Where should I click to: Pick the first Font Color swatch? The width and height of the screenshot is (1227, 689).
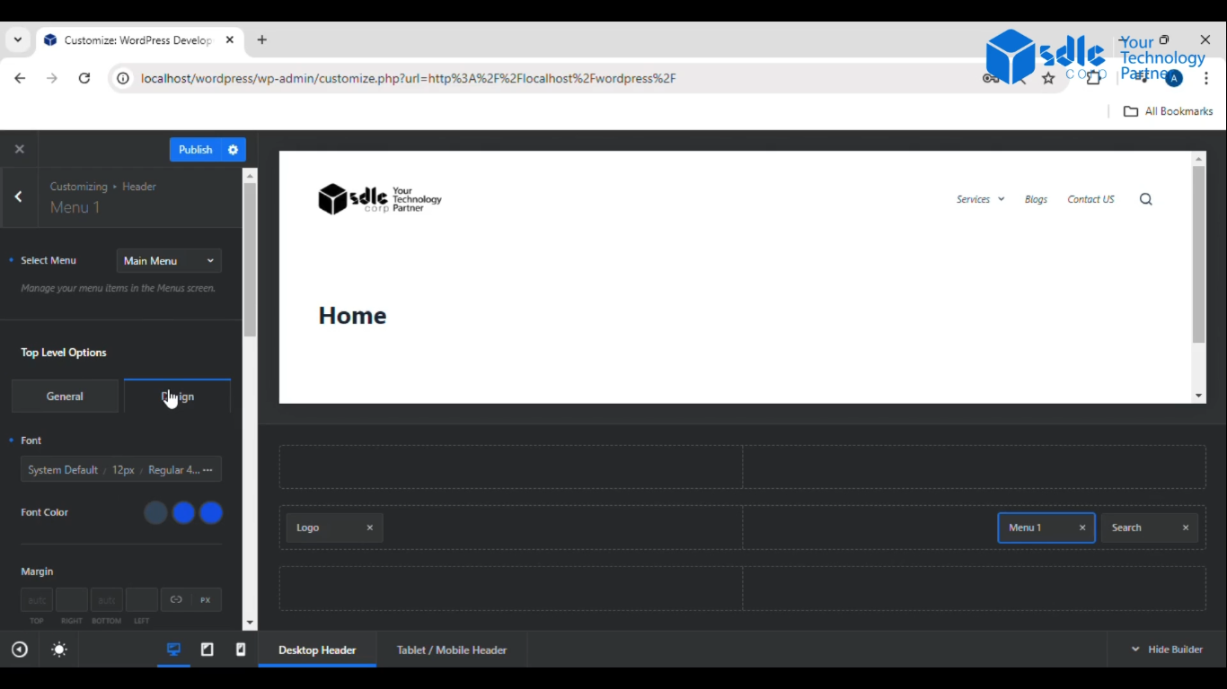tap(155, 513)
